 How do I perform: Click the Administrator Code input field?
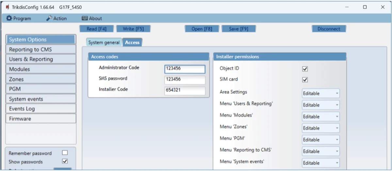[x=185, y=69]
